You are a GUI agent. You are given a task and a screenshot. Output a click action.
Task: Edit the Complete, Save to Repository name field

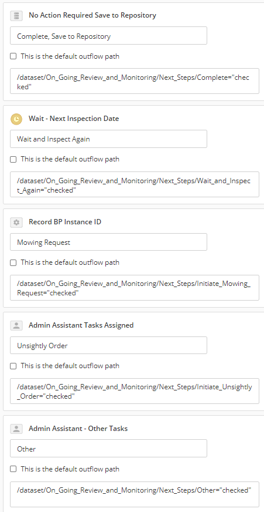click(x=108, y=36)
